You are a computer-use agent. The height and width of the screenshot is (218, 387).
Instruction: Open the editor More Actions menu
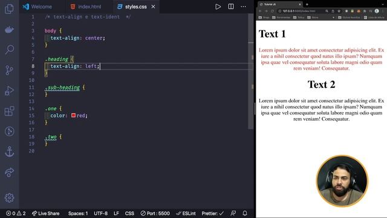pos(243,7)
